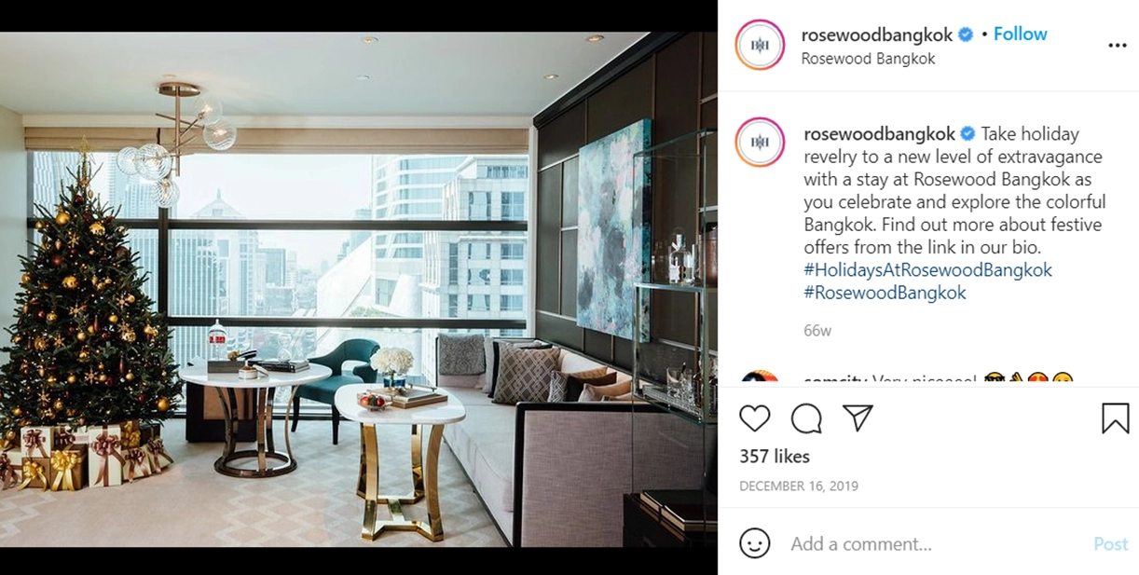Follow the rosewoodbangkok account
This screenshot has width=1139, height=575.
(1020, 34)
